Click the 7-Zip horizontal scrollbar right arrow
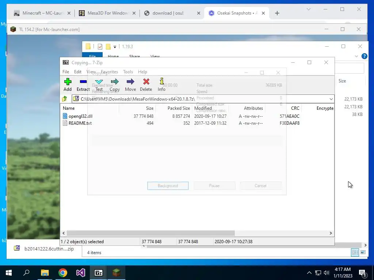Screen dimensions: 374x280 coord(331,233)
